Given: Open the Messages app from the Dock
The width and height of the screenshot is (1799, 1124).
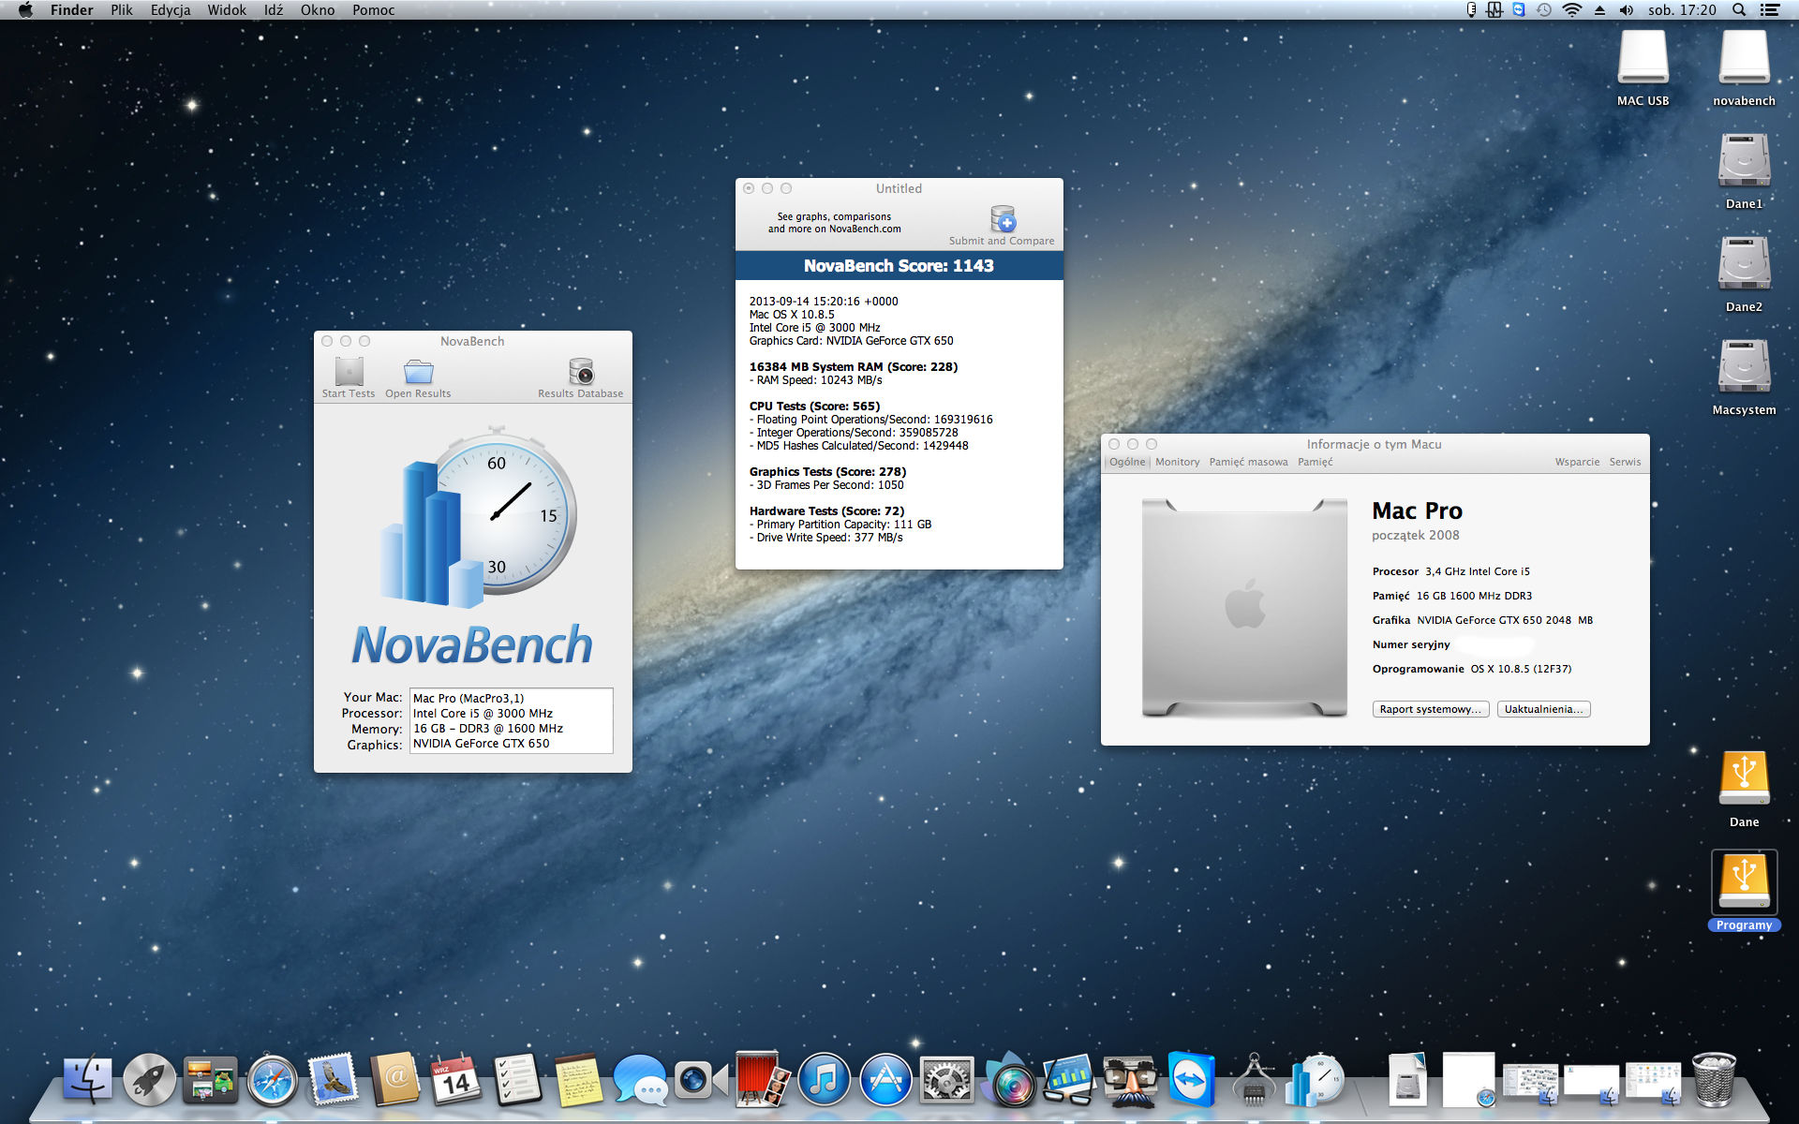Looking at the screenshot, I should coord(640,1079).
